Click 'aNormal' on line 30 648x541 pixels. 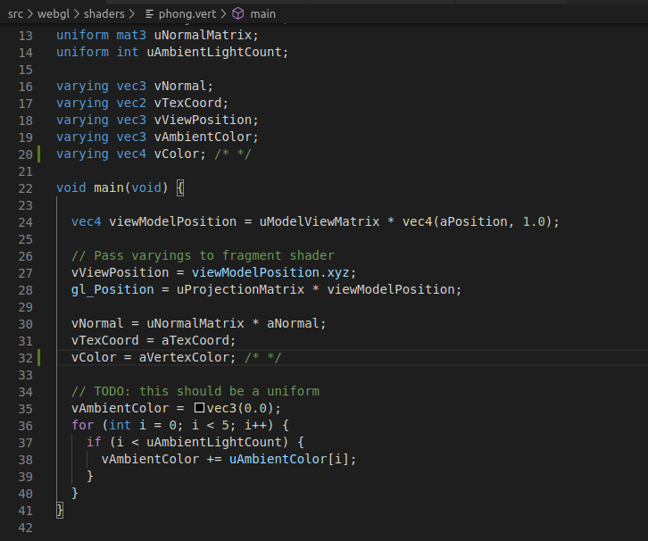coord(293,323)
